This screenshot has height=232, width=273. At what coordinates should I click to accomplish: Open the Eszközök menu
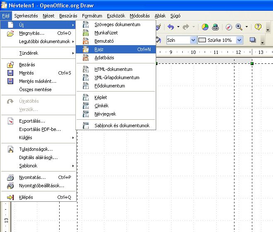(116, 16)
